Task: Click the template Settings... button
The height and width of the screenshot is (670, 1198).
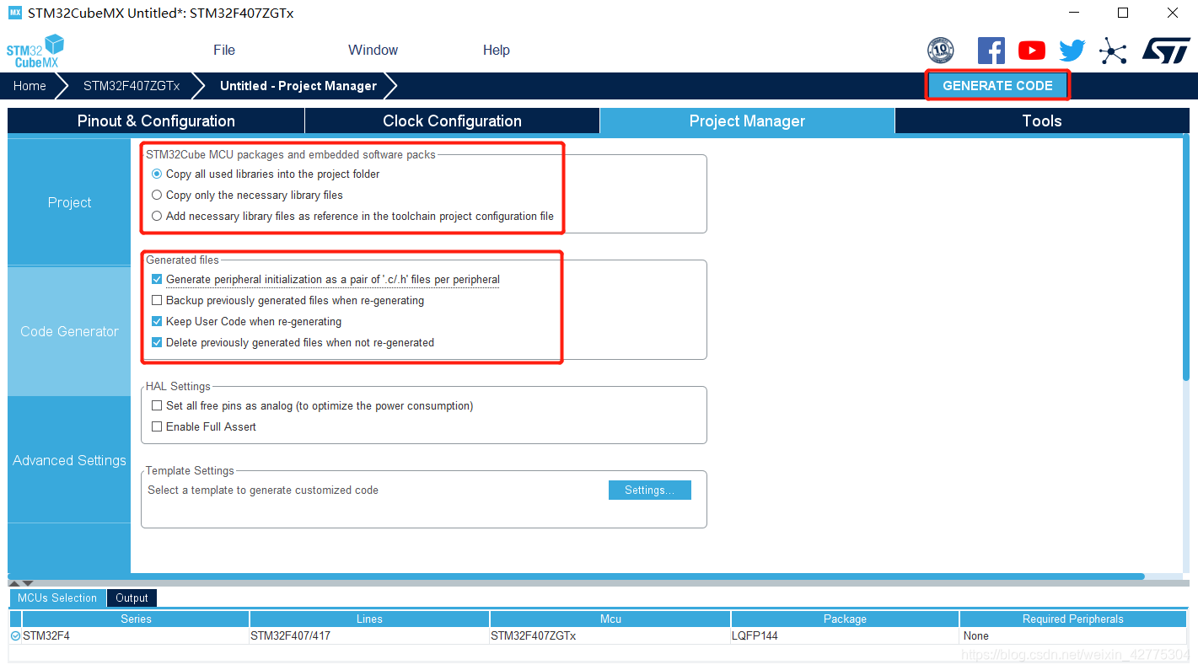Action: pyautogui.click(x=649, y=490)
